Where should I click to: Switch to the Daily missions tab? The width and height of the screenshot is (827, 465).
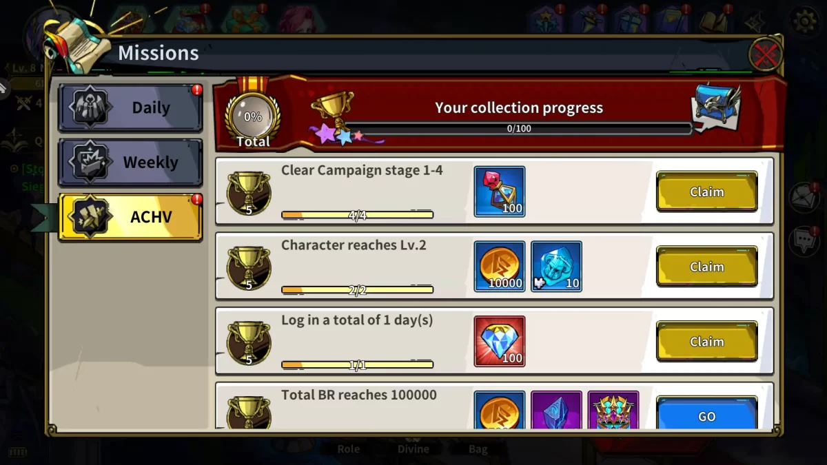click(x=130, y=108)
